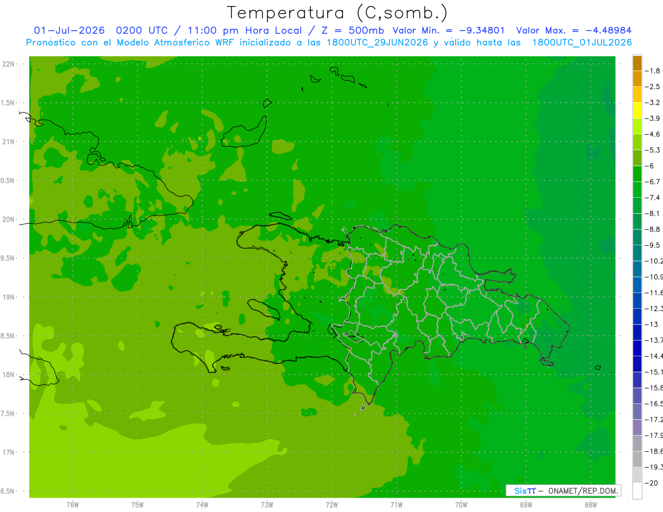Screen dimensions: 663x512
Task: Click the "-3.9" legend value
Action: (x=653, y=118)
